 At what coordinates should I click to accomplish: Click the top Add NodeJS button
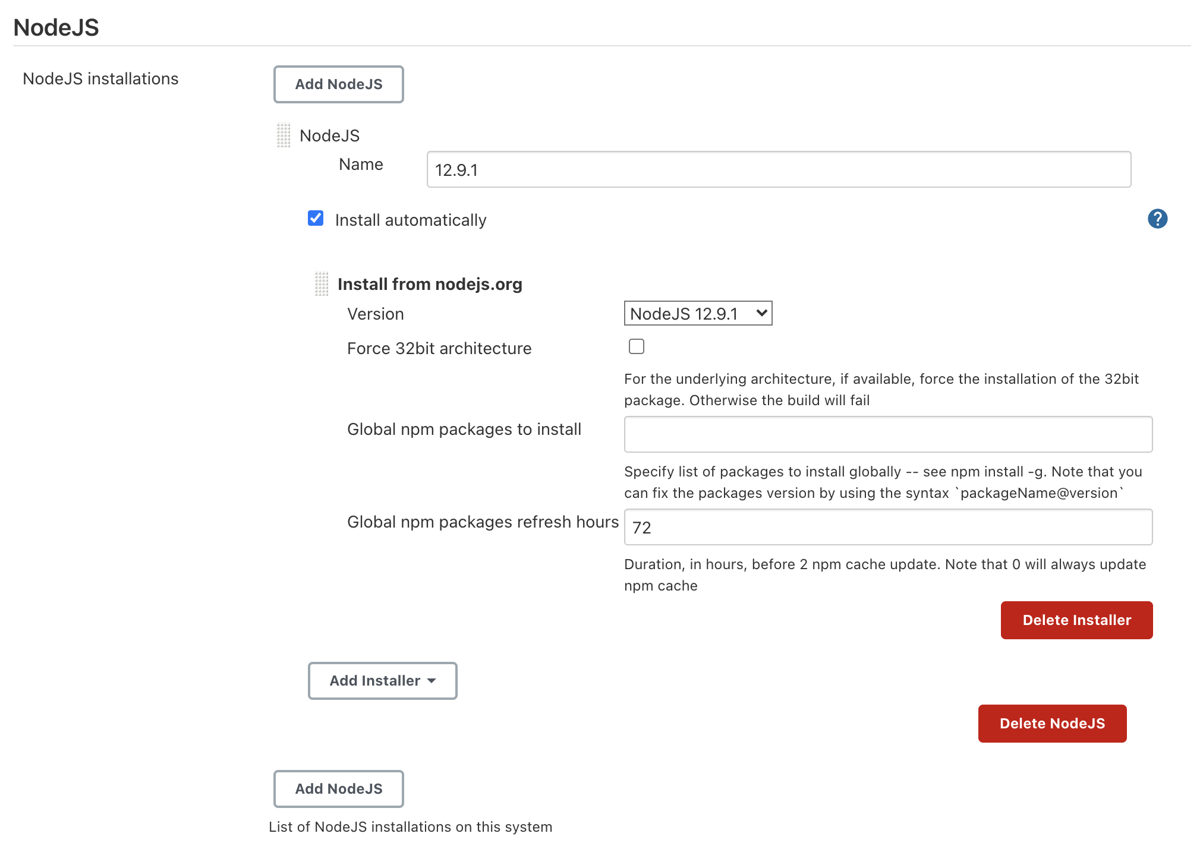(x=338, y=84)
